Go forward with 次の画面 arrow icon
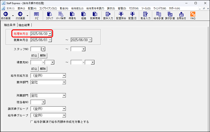 [20, 14]
